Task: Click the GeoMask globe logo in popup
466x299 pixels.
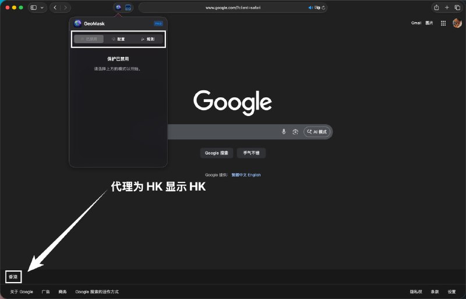Action: pyautogui.click(x=78, y=23)
